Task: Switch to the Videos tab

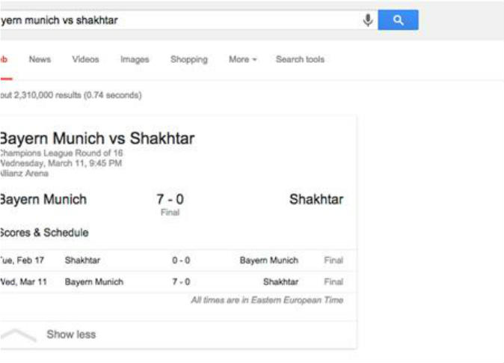Action: pyautogui.click(x=85, y=60)
